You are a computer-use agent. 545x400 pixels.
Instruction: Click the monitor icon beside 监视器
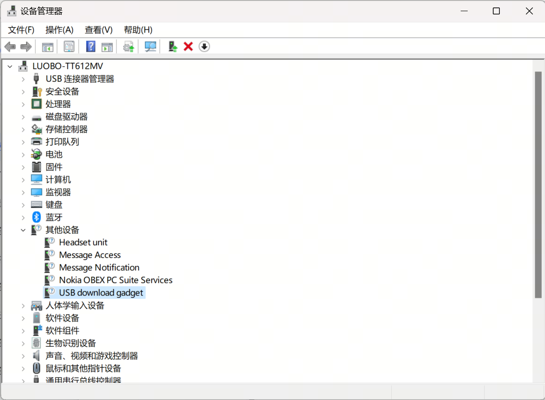[x=36, y=193]
